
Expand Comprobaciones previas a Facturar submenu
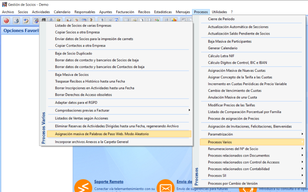point(189,110)
